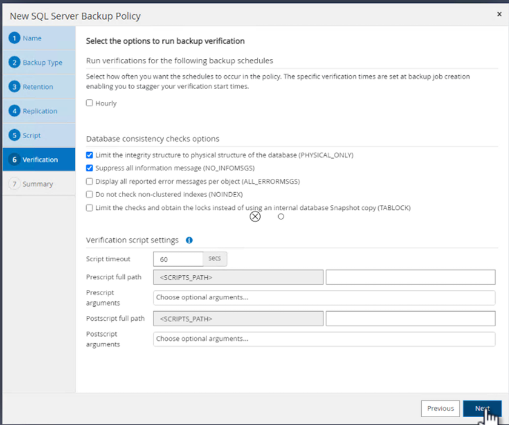Open Prescript arguments optional arguments selector
Image resolution: width=509 pixels, height=425 pixels.
(324, 298)
